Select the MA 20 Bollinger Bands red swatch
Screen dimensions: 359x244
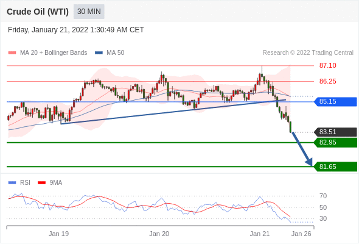(12, 53)
